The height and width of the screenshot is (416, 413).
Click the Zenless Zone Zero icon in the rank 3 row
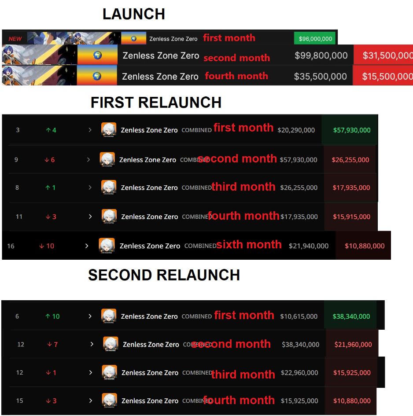[x=109, y=130]
